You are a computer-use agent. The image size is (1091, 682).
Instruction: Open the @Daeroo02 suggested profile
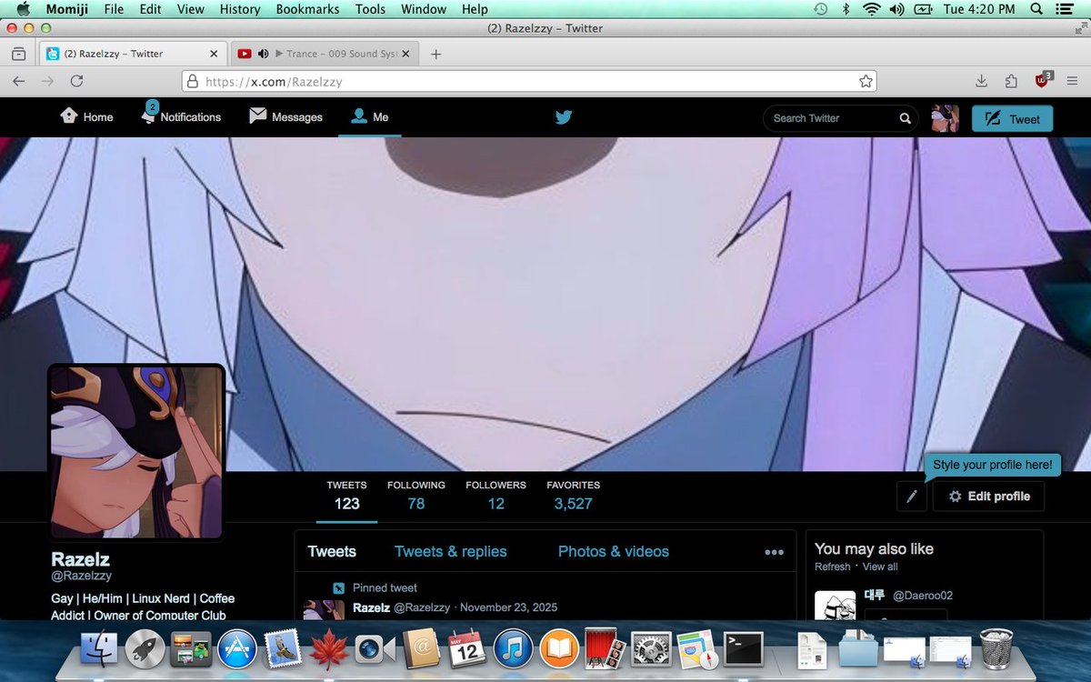point(923,596)
